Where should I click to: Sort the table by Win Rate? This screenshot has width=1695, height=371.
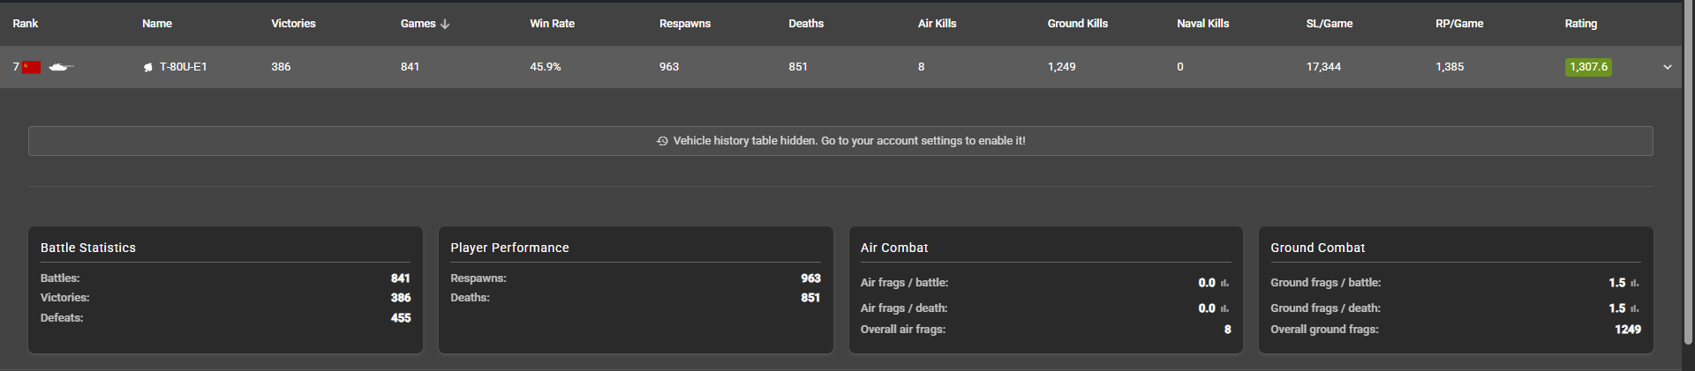point(552,24)
